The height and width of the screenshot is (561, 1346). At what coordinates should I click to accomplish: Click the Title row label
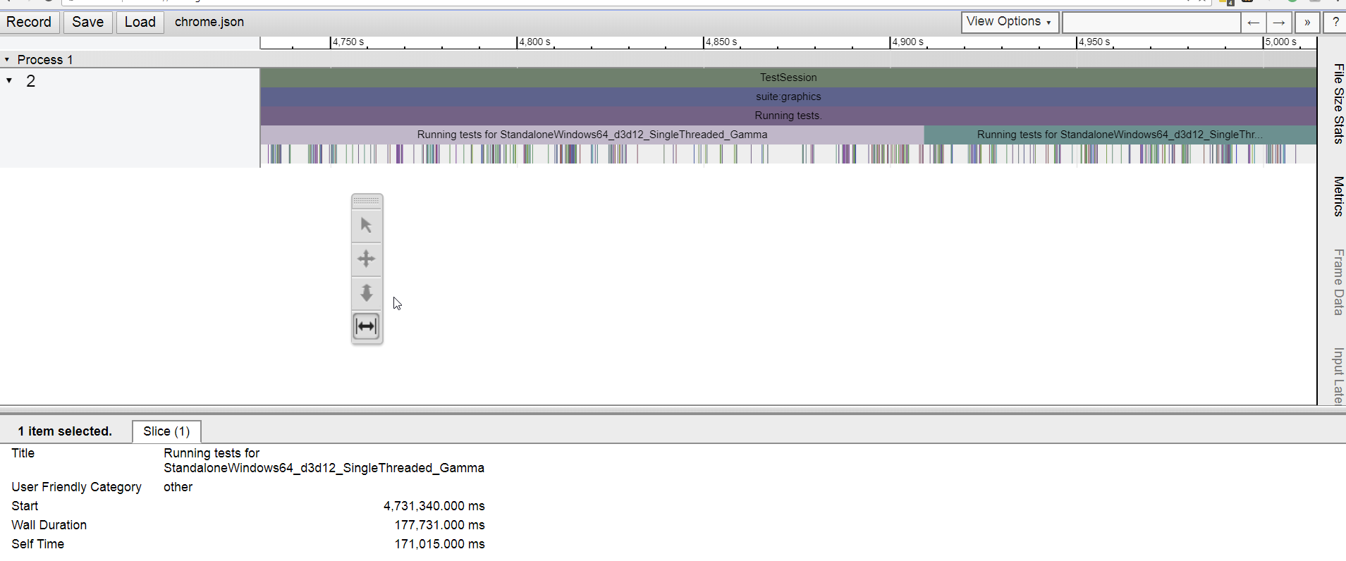[23, 453]
